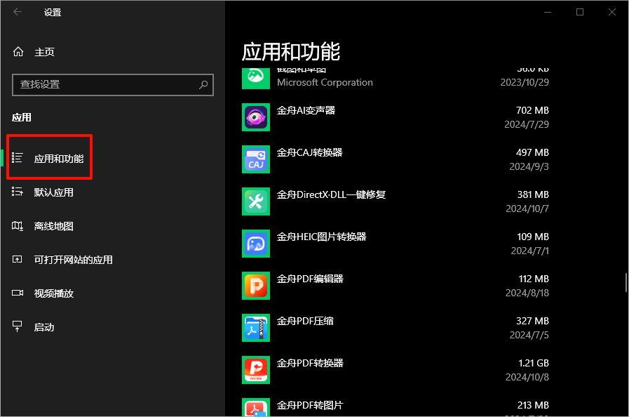Click the 2023/10/29 install date
The image size is (629, 417).
click(x=525, y=82)
